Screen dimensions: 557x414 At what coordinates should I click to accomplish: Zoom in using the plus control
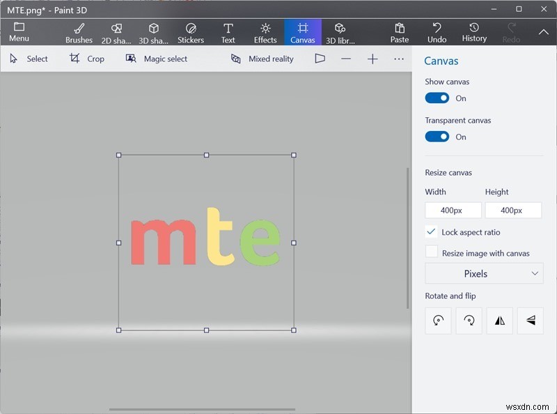[x=373, y=59]
